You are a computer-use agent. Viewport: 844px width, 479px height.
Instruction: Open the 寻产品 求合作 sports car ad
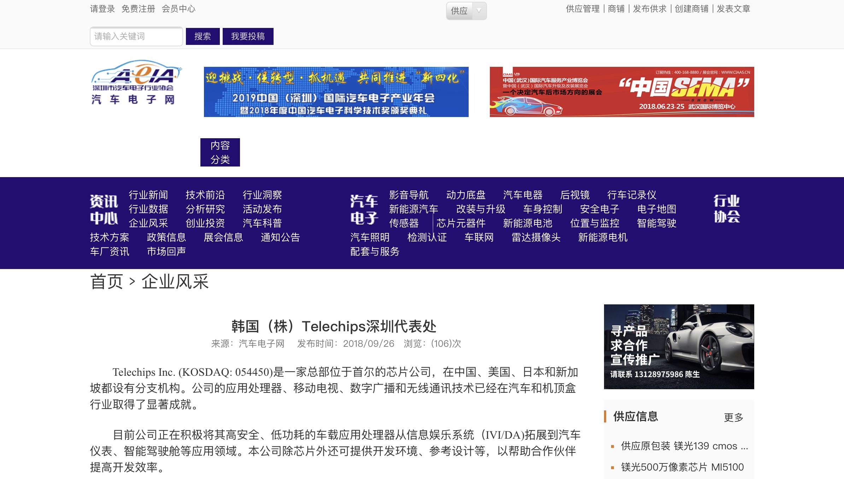[x=679, y=346]
